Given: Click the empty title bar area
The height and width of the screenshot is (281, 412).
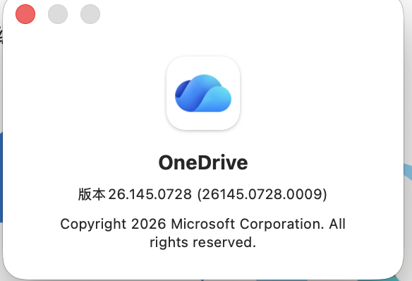Looking at the screenshot, I should click(250, 14).
